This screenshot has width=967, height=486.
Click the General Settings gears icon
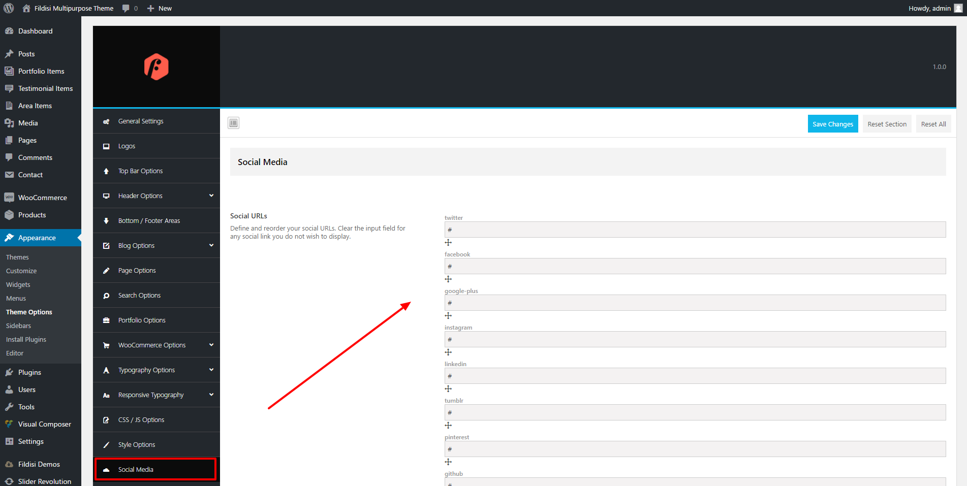(x=106, y=121)
